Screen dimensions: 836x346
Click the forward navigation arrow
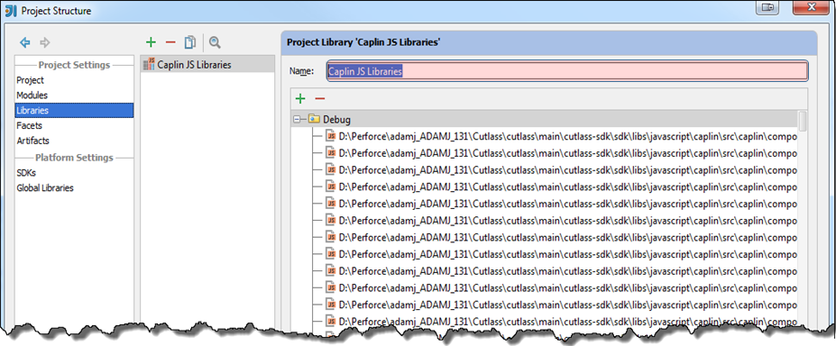pyautogui.click(x=45, y=42)
